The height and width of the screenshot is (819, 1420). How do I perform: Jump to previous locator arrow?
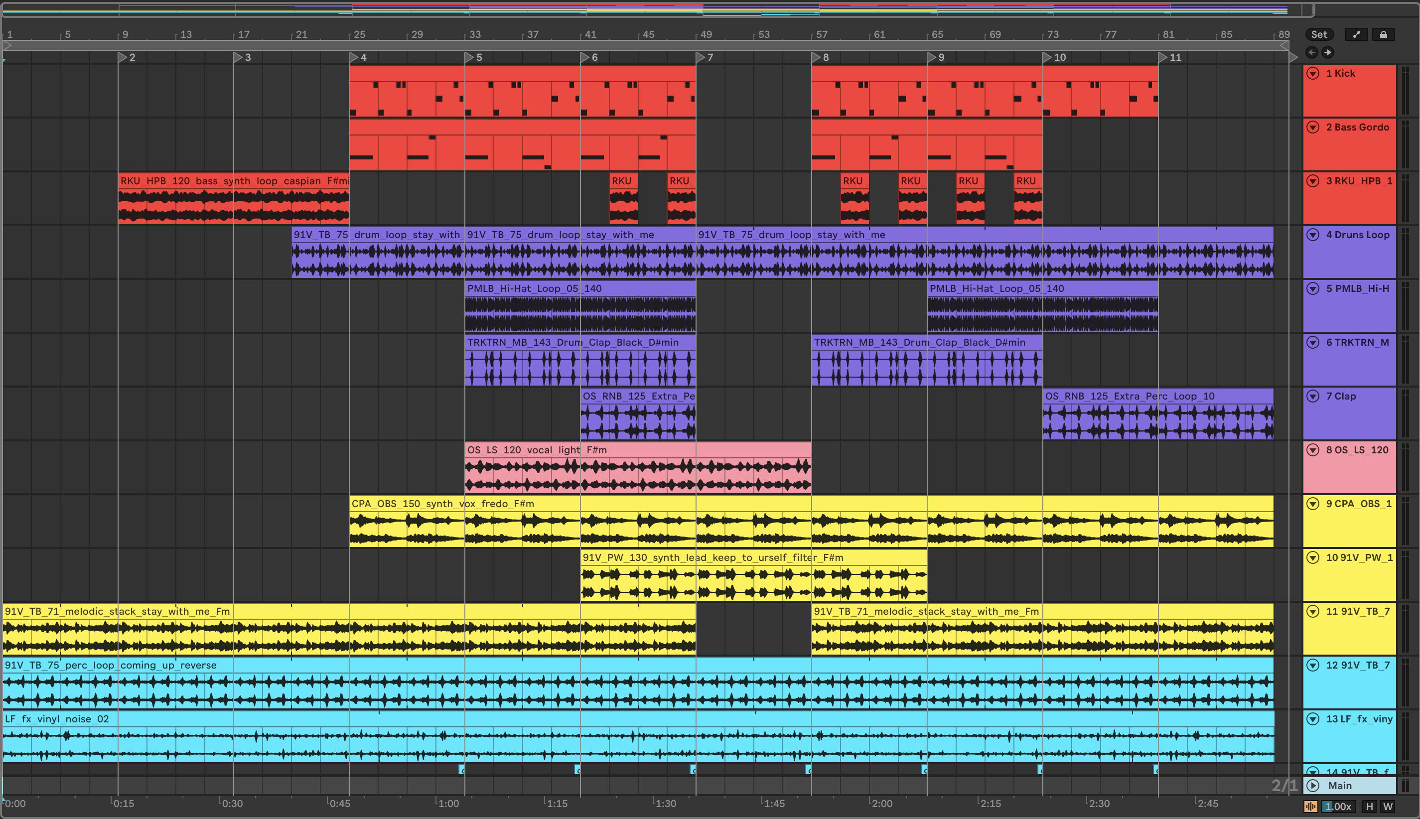tap(1311, 52)
